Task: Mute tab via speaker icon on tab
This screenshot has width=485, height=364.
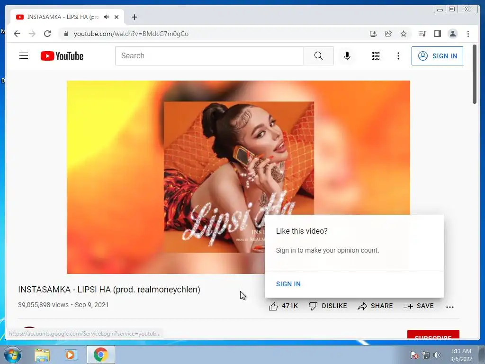Action: [x=107, y=17]
